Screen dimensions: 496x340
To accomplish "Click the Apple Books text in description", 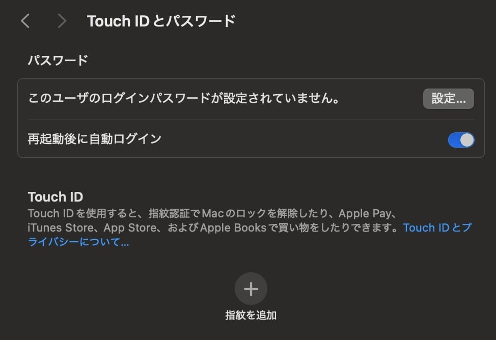I will pyautogui.click(x=233, y=228).
